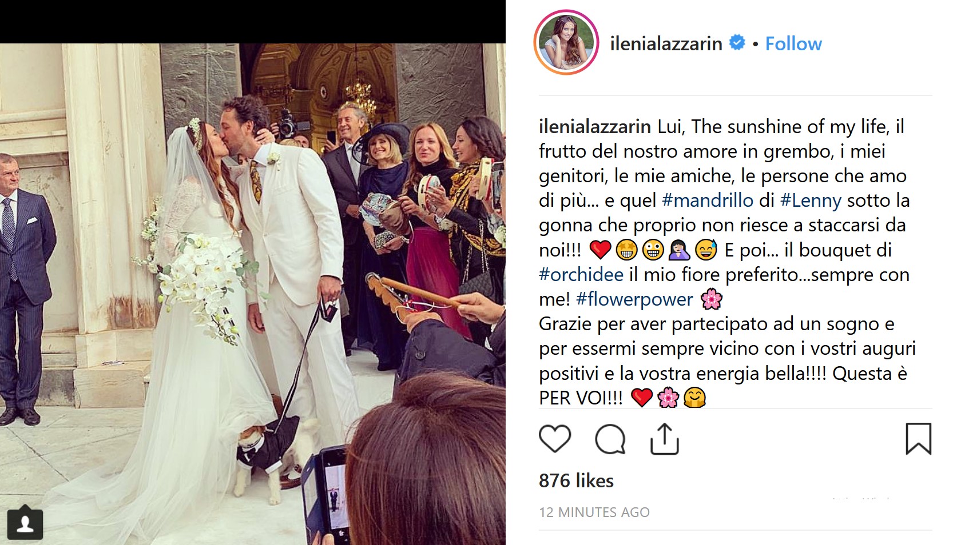
Task: Click the share post icon
Action: pos(664,439)
